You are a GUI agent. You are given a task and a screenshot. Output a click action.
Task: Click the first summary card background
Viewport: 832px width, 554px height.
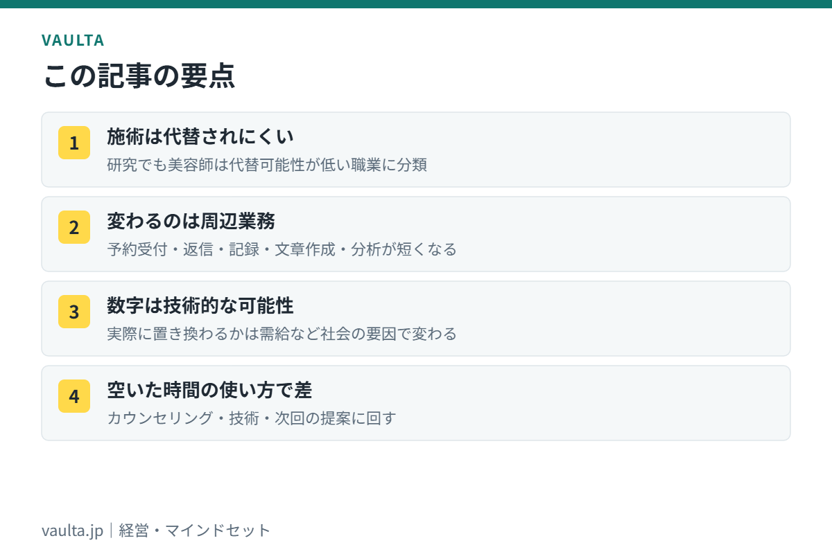pos(416,150)
